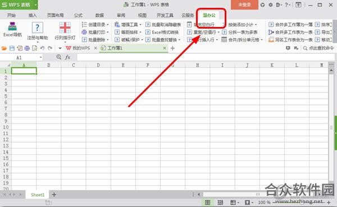
Task: Click the 分拆一表为多表 button
Action: tap(240, 32)
